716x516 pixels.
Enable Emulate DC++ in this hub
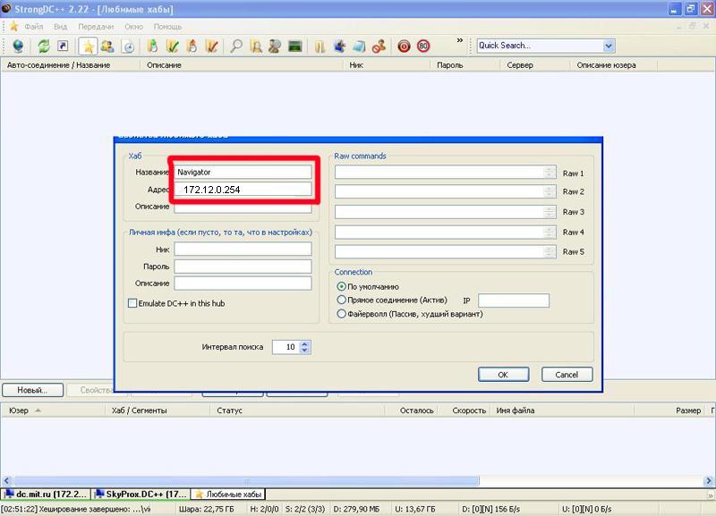point(132,304)
